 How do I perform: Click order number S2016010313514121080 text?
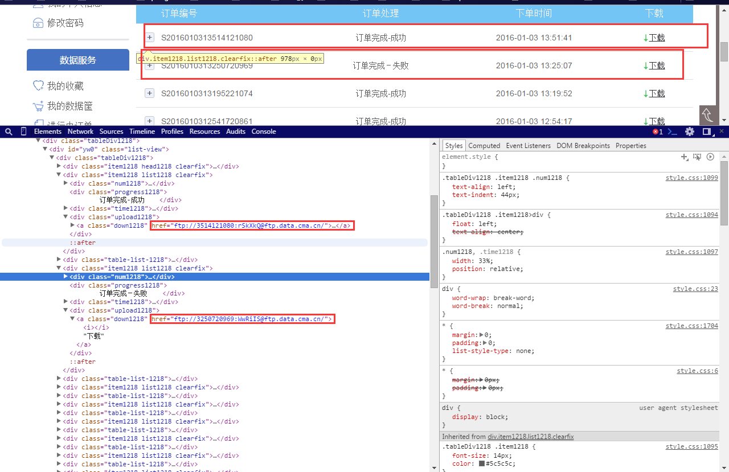[x=207, y=38]
